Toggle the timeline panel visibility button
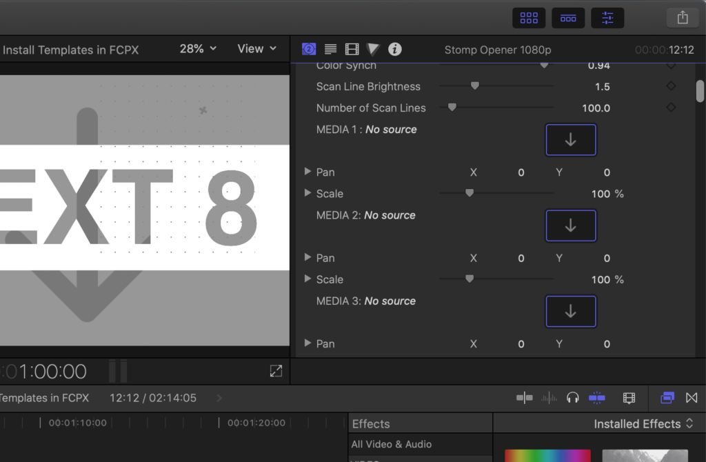This screenshot has height=462, width=706. pos(568,18)
